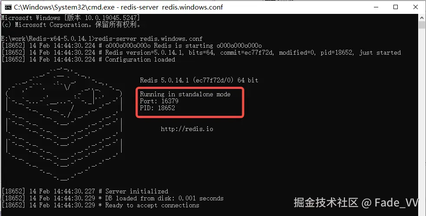Viewport: 426px width, 216px height.
Task: Click the redis-server redis.windows.conf command line
Action: pyautogui.click(x=102, y=39)
